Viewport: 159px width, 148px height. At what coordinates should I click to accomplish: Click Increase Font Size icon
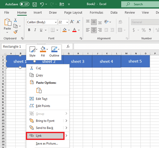coord(72,22)
